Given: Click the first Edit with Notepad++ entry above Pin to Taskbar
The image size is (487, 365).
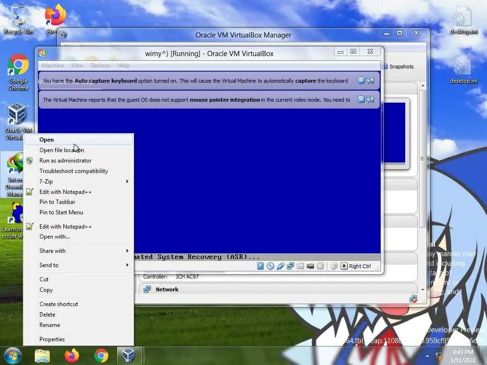Looking at the screenshot, I should [x=78, y=192].
